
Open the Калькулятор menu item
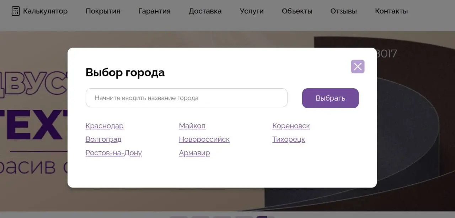pos(45,11)
